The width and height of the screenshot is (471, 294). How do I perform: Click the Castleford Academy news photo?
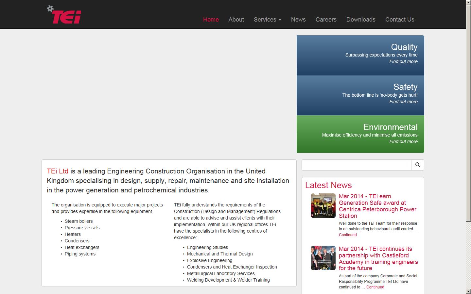click(323, 258)
